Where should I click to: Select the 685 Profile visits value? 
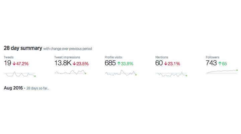tap(110, 63)
